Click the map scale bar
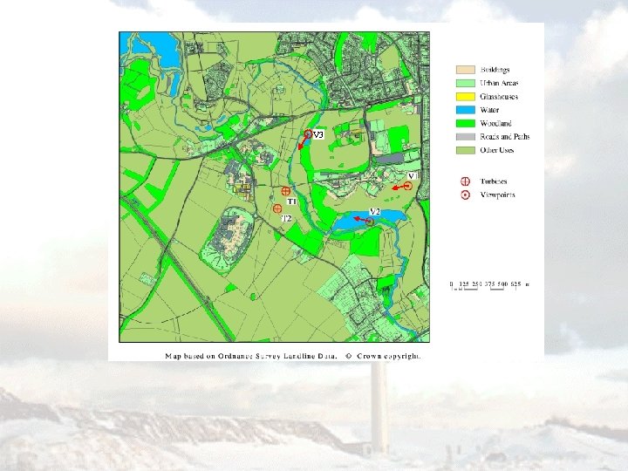 (490, 285)
